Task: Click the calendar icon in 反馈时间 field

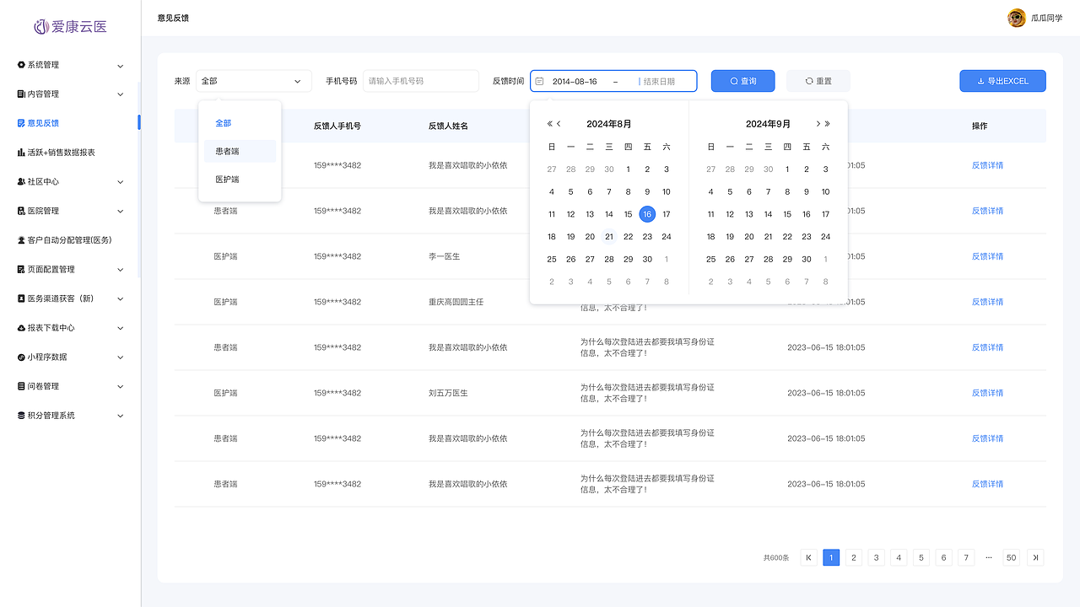Action: click(540, 81)
